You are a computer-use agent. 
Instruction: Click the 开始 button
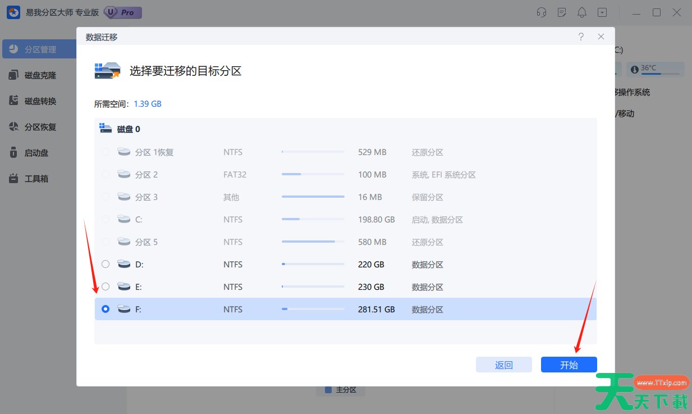569,365
